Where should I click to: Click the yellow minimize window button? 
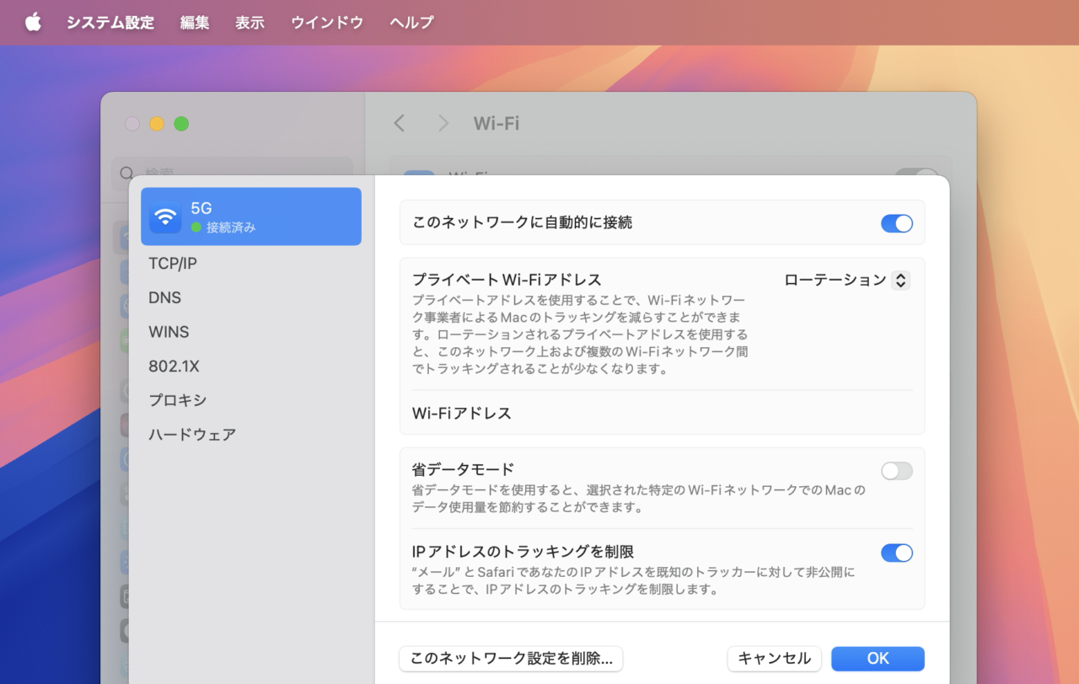tap(157, 124)
